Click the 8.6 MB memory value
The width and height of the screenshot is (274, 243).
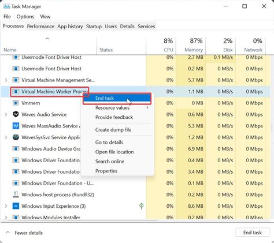click(195, 206)
